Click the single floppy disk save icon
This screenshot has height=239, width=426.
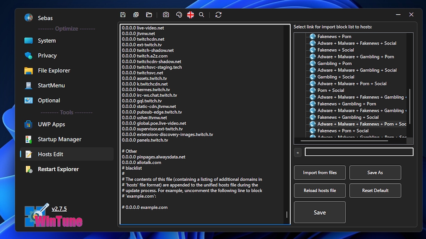[x=123, y=15]
